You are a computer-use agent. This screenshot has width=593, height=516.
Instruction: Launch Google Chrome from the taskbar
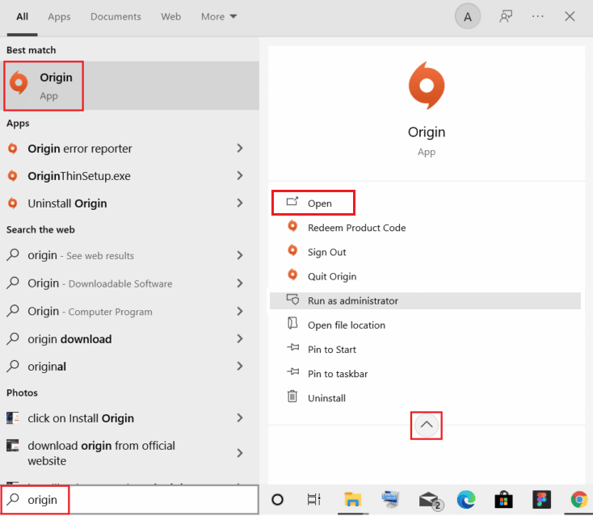click(579, 499)
